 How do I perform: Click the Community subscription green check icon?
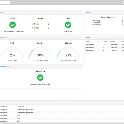tap(40, 78)
